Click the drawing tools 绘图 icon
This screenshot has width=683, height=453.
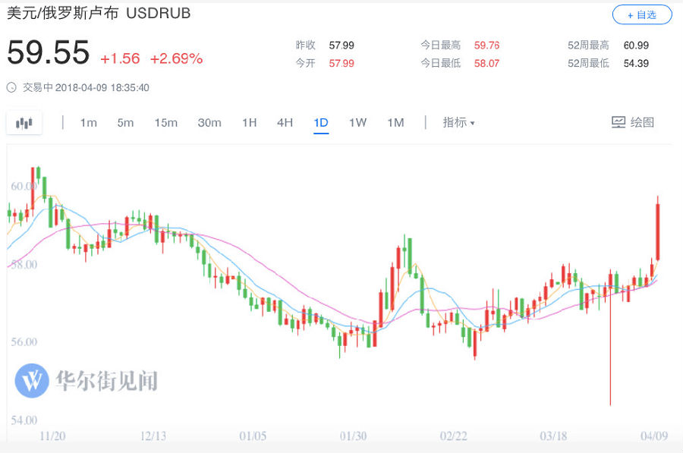coord(618,122)
